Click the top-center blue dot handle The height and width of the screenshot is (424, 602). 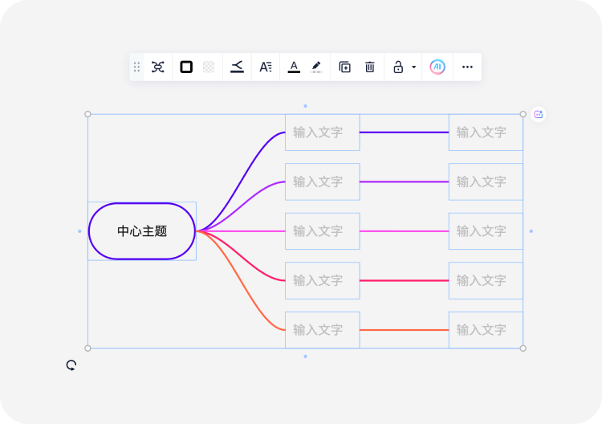point(305,106)
